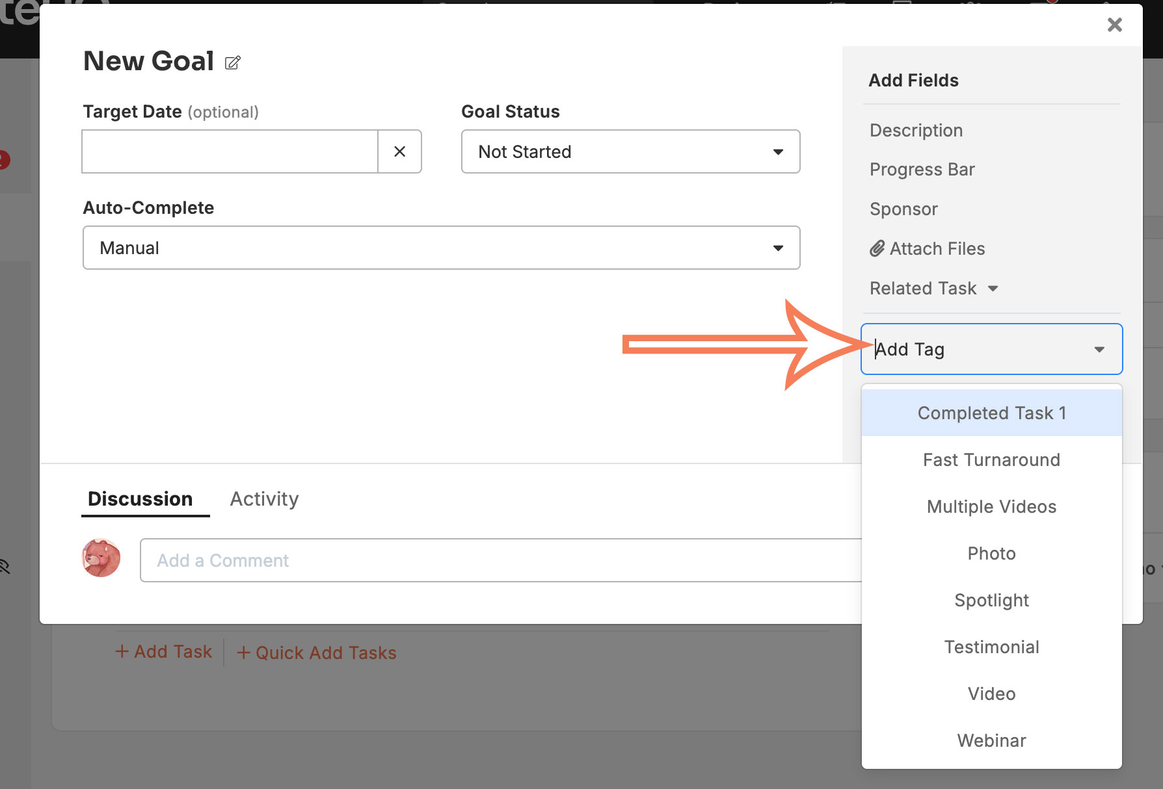Click Quick Add Tasks in background page

pyautogui.click(x=317, y=653)
